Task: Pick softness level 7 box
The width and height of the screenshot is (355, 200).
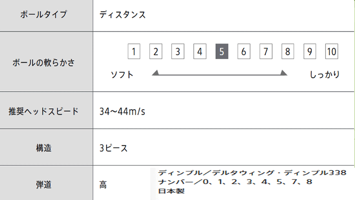Action: click(266, 52)
